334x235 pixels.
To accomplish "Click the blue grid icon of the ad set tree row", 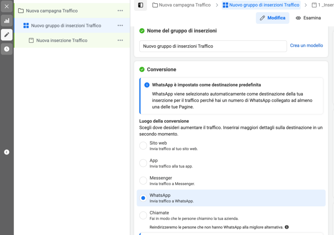I will (x=26, y=25).
